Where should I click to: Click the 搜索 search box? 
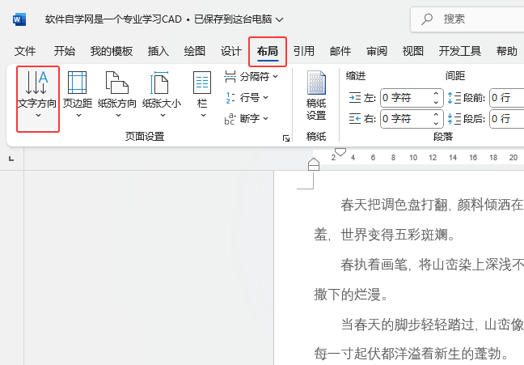coord(467,19)
